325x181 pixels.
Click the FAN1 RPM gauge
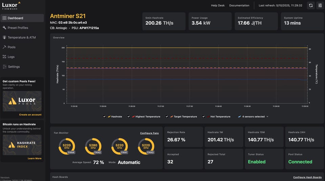click(120, 147)
